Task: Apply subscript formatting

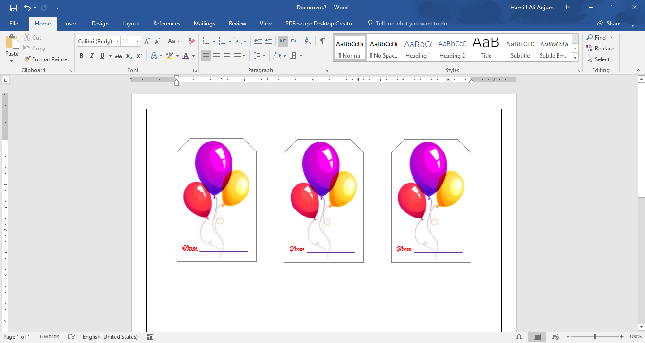Action: pyautogui.click(x=128, y=56)
